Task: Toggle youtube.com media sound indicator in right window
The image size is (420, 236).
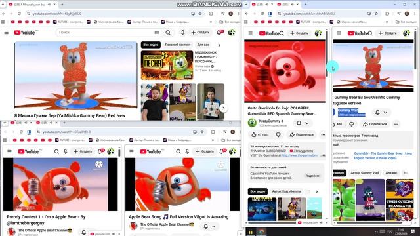Action: click(x=321, y=222)
